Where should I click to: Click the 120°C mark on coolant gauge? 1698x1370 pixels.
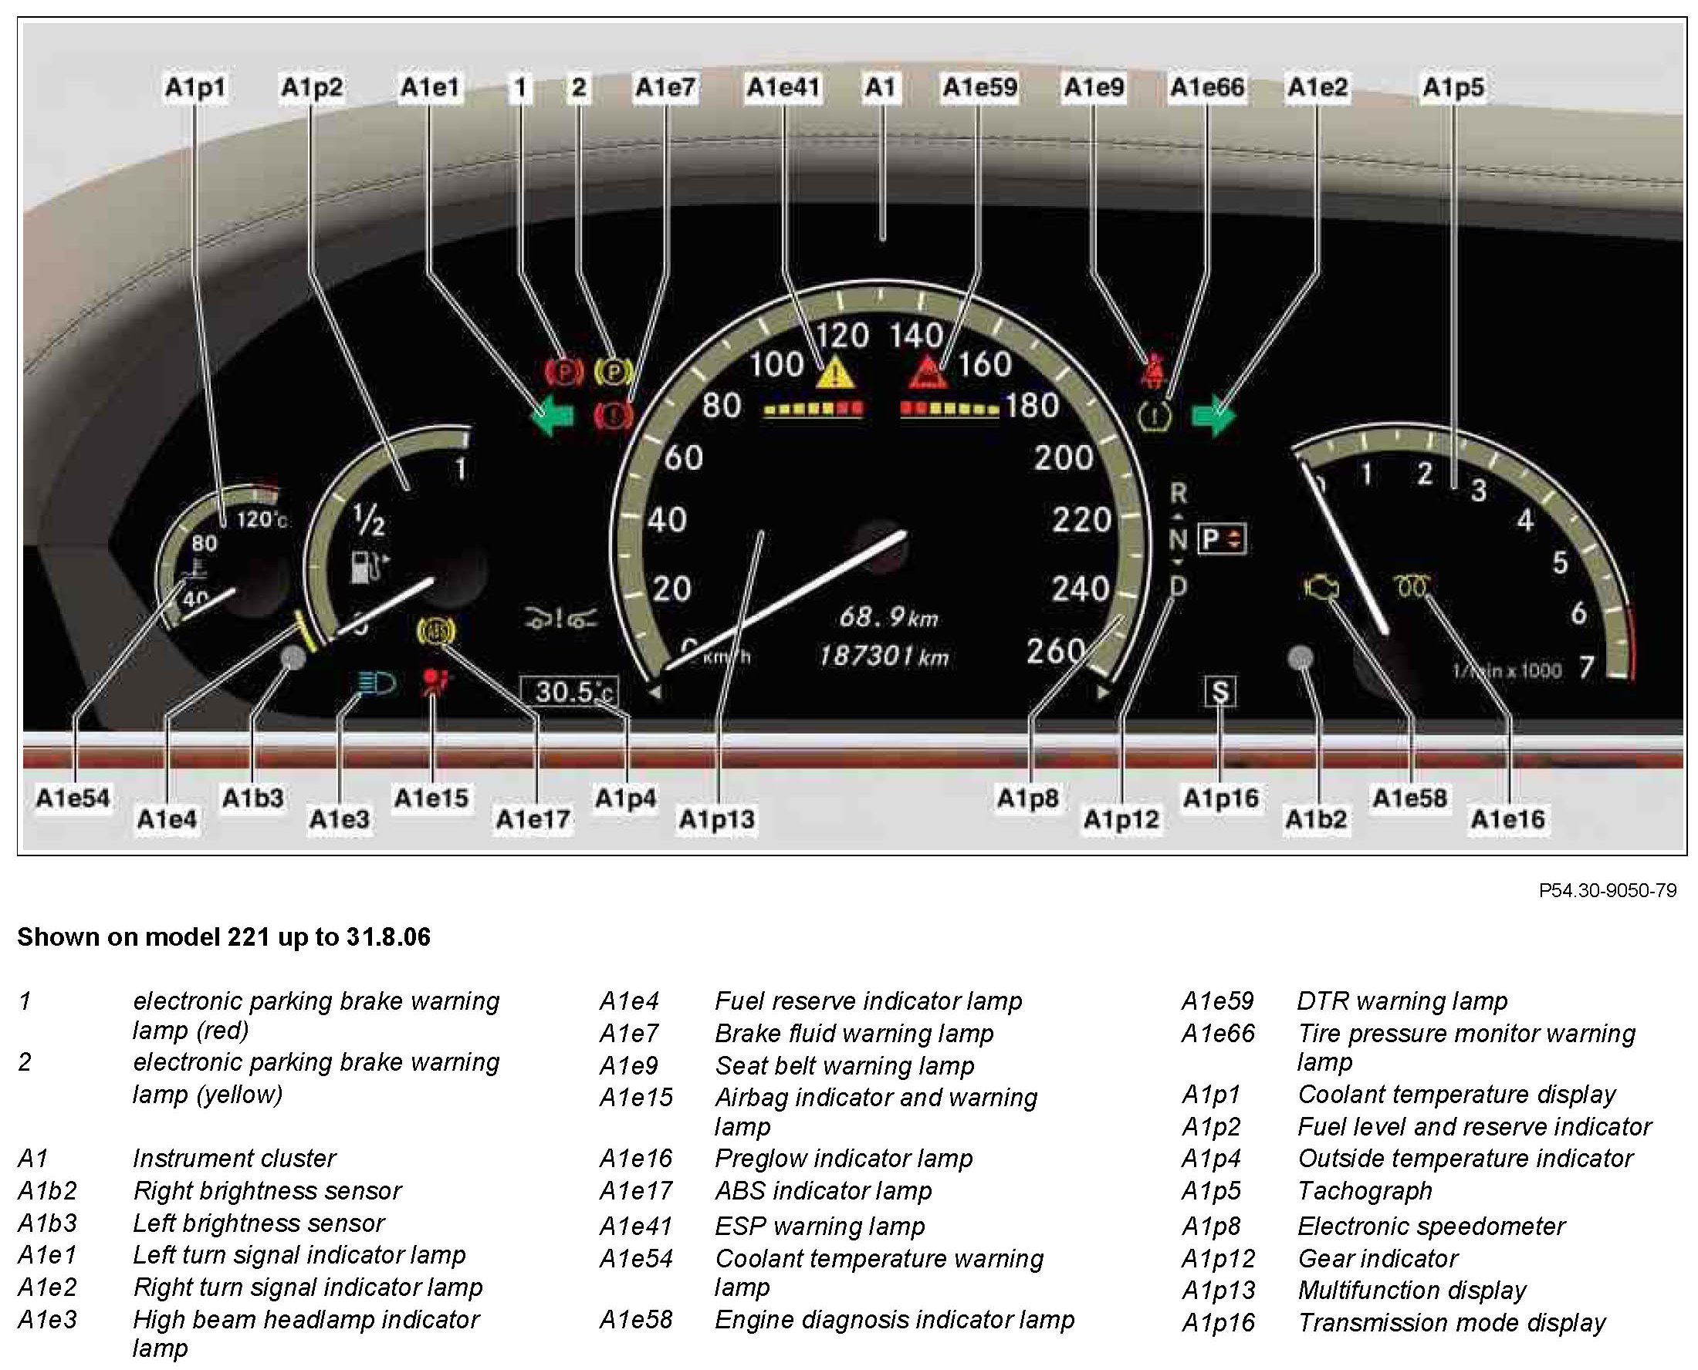click(262, 519)
